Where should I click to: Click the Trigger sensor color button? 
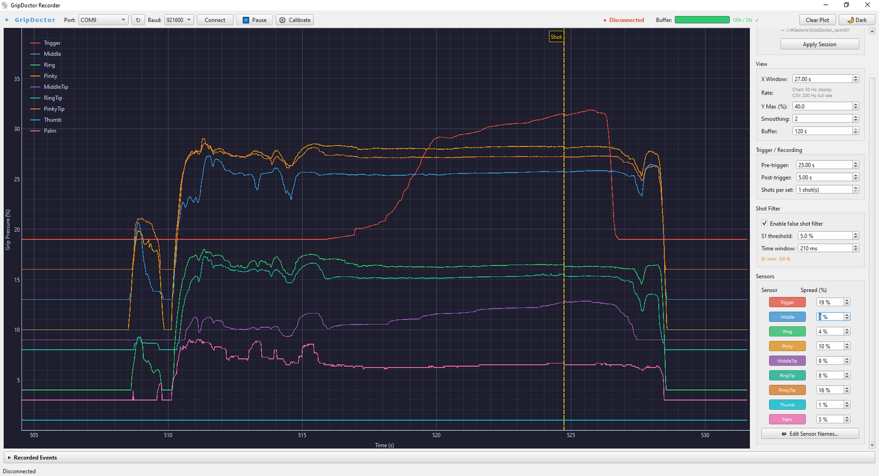787,302
